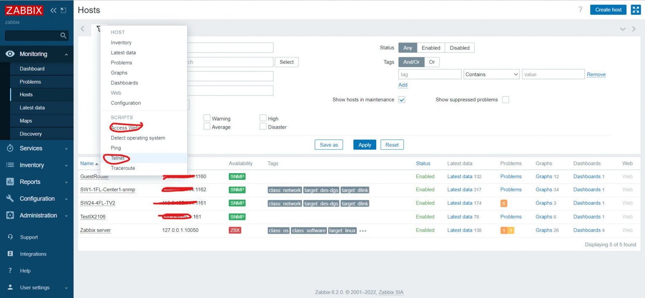This screenshot has width=645, height=298.
Task: Choose Latest data in host menu
Action: pos(144,53)
